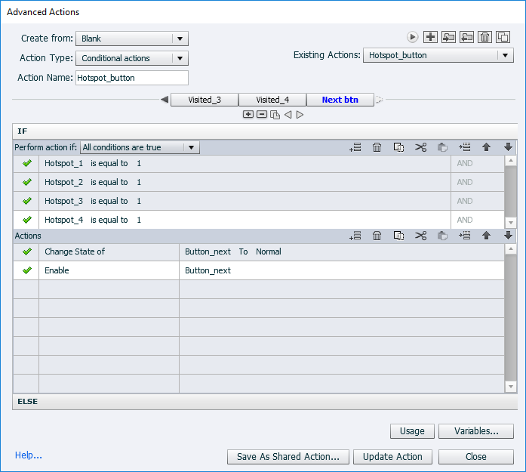526x472 pixels.
Task: Paste a condition in the IF toolbar
Action: point(442,147)
